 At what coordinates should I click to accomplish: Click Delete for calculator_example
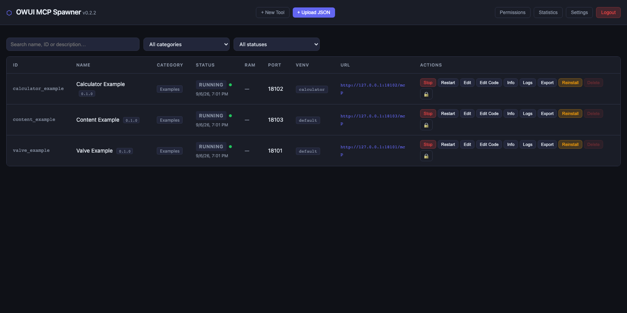click(x=593, y=83)
